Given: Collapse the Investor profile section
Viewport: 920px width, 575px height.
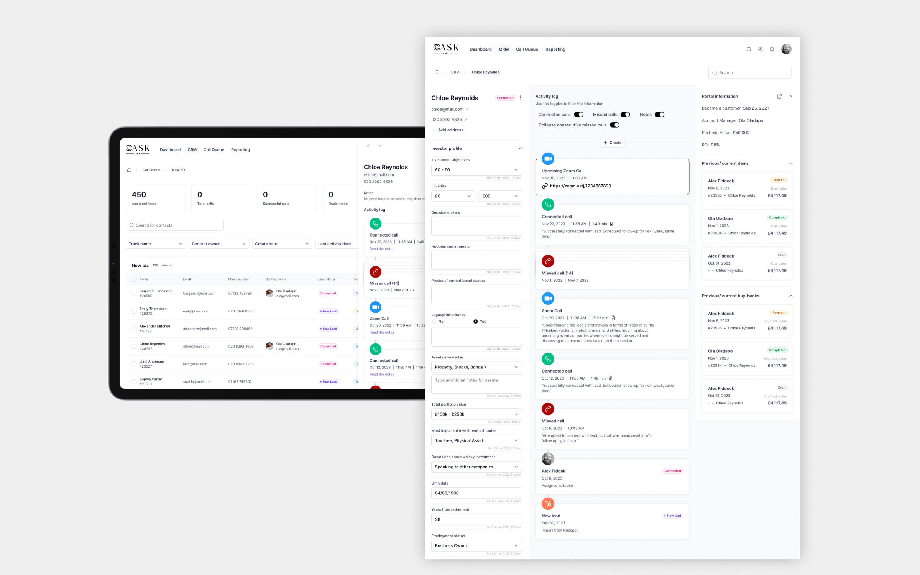Looking at the screenshot, I should pyautogui.click(x=520, y=148).
